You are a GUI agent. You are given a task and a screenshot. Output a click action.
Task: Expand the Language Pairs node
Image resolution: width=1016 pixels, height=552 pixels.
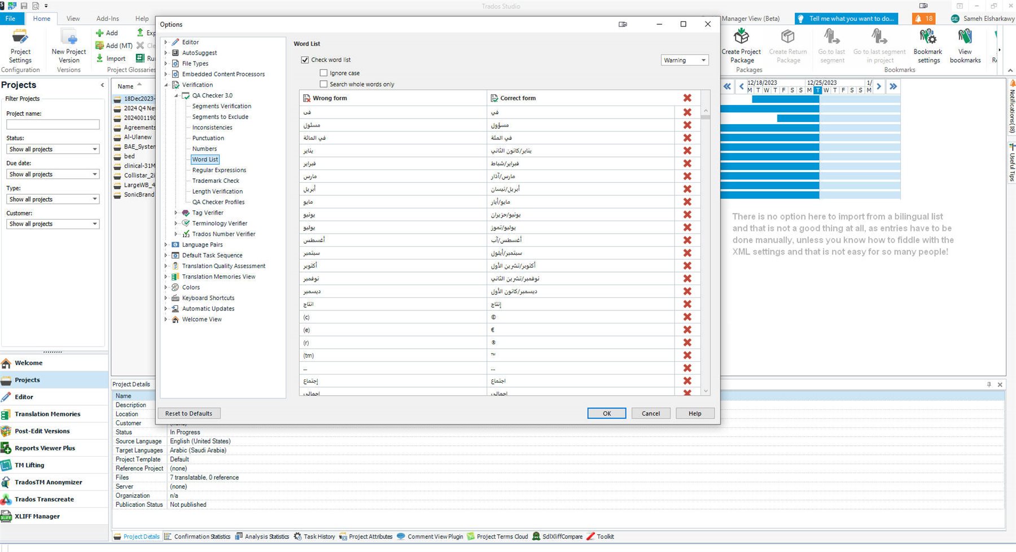click(166, 245)
